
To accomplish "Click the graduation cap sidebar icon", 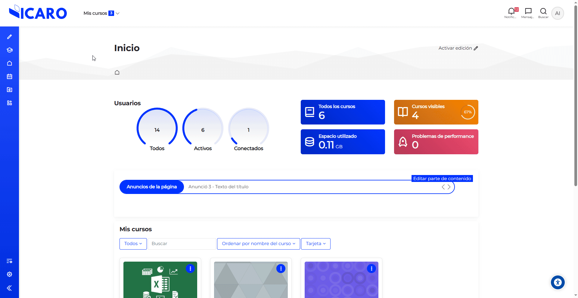I will 9,50.
